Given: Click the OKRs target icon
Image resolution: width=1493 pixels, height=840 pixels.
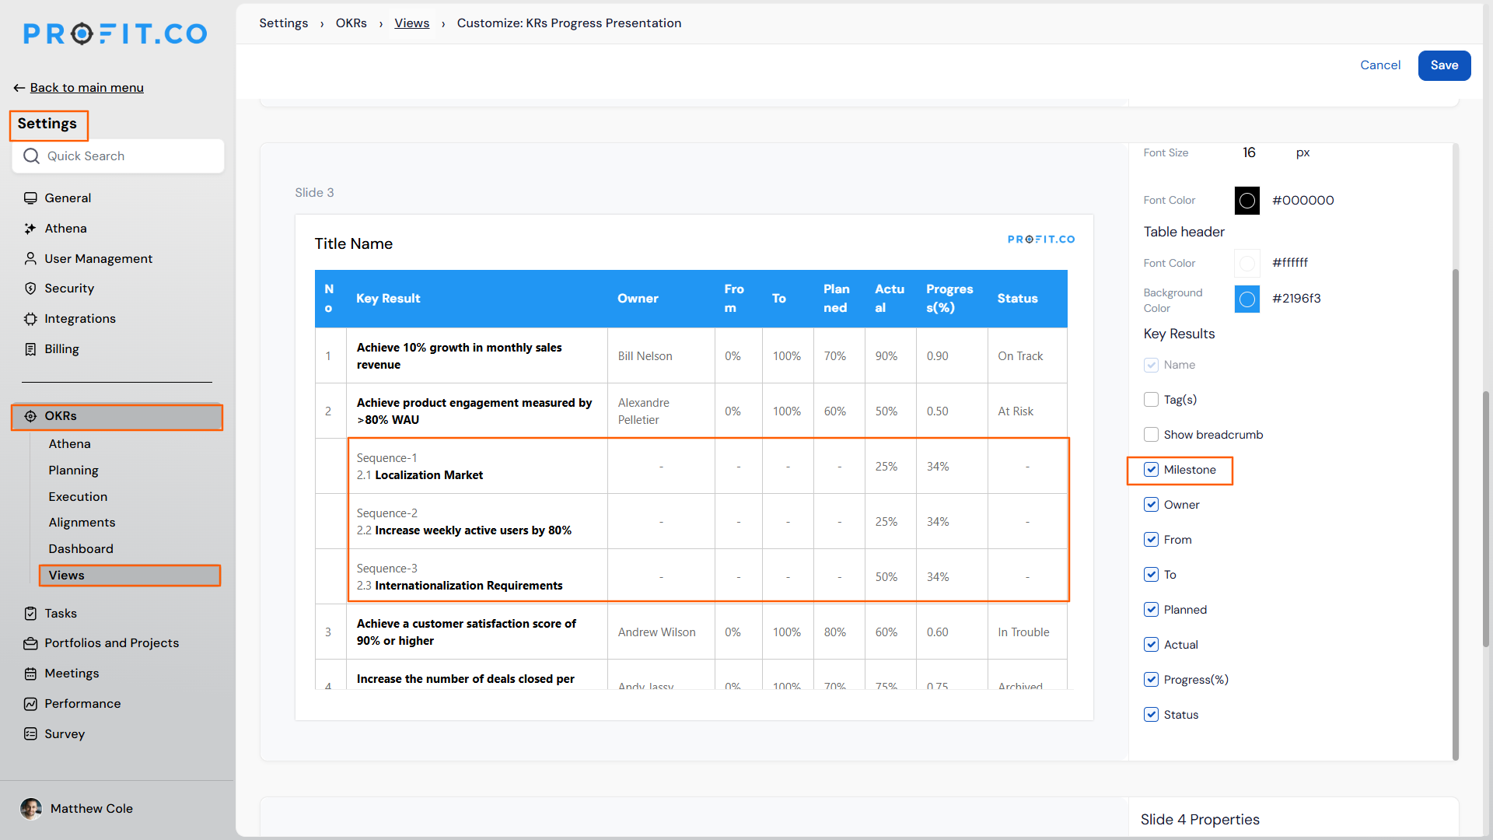Looking at the screenshot, I should point(30,416).
